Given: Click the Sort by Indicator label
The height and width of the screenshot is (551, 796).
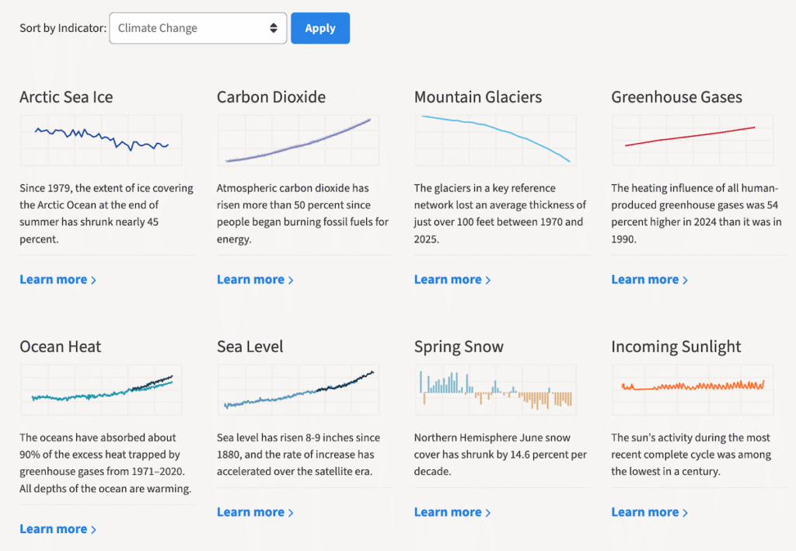Looking at the screenshot, I should [63, 28].
